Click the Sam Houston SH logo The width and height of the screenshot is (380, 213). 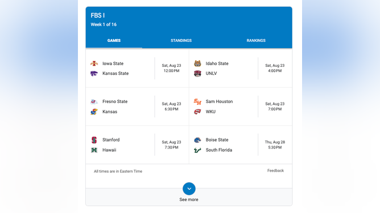click(x=197, y=101)
